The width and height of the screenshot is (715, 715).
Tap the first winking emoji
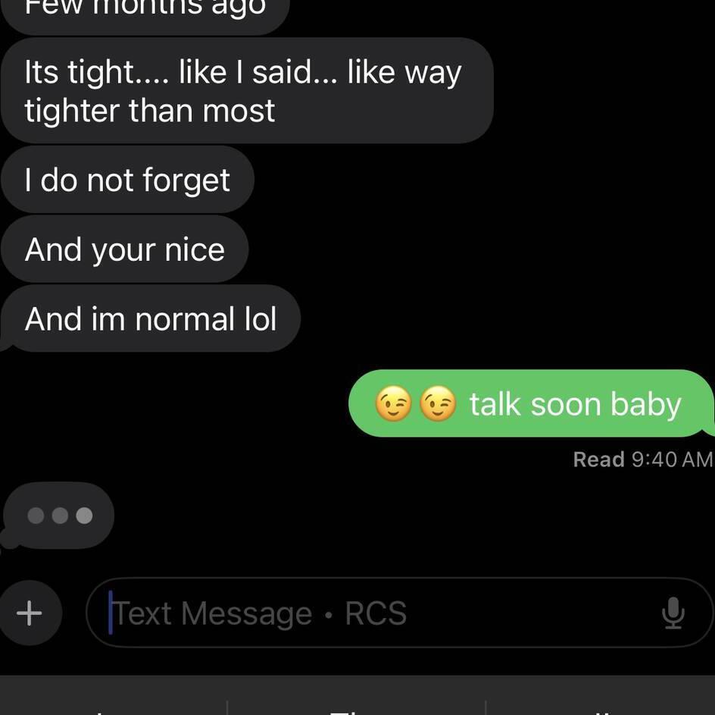tap(393, 403)
